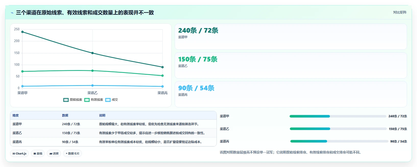This screenshot has width=417, height=167.
Task: Click the 表格 chip
Action: coord(38,153)
